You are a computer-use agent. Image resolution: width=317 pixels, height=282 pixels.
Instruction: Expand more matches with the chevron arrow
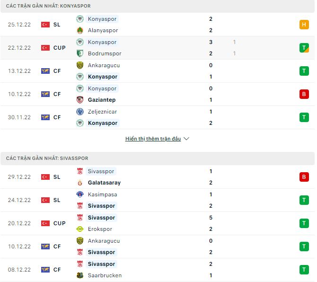186,139
